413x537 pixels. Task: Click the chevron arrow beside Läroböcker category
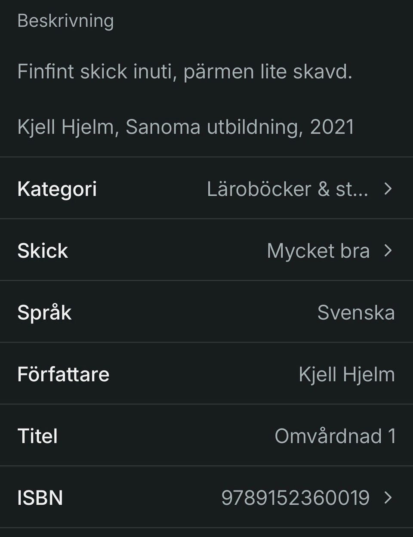tap(388, 189)
